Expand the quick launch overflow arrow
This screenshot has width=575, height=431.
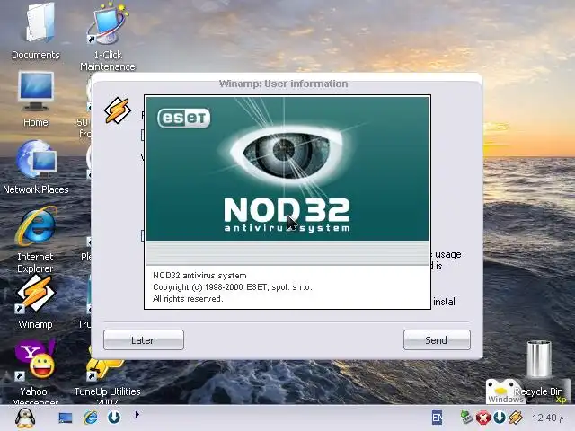[137, 415]
